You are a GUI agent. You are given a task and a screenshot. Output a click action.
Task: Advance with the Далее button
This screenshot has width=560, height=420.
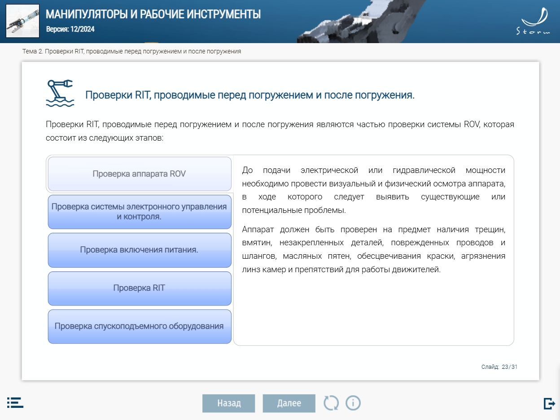[x=289, y=403]
